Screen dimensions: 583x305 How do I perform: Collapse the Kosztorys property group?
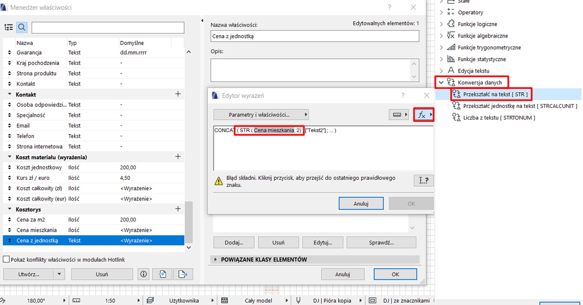pos(10,209)
